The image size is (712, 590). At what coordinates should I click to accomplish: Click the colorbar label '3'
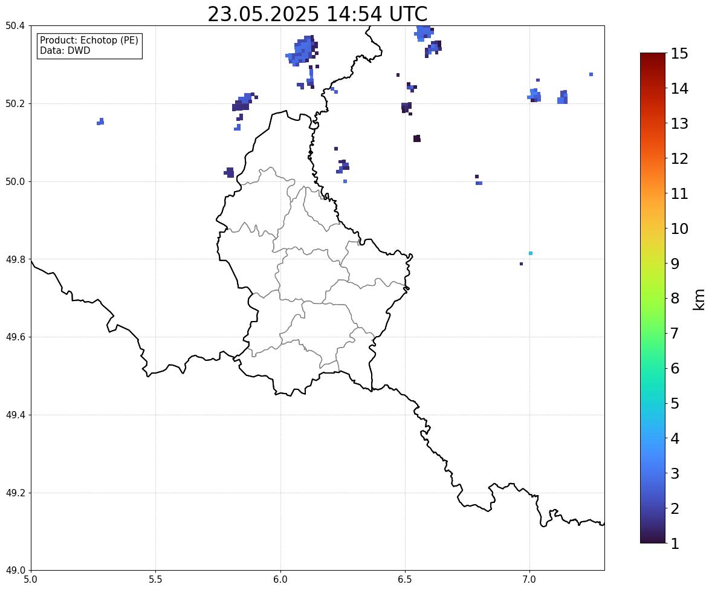(675, 473)
